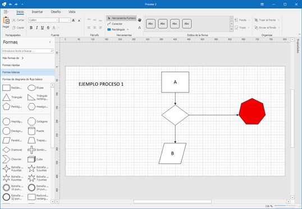This screenshot has height=209, width=302.
Task: Select the text tool A icon
Action: (139, 28)
